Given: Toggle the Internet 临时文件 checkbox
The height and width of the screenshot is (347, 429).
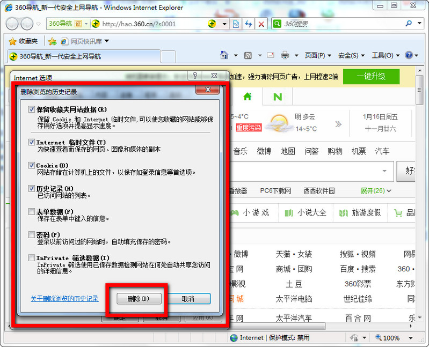Looking at the screenshot, I should pos(32,142).
